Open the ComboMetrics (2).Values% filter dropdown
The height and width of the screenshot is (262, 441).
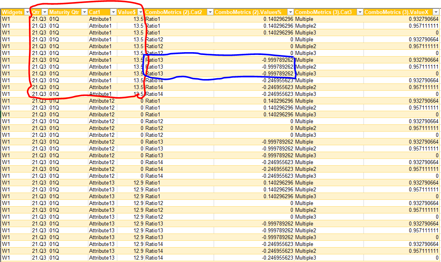[x=290, y=12]
